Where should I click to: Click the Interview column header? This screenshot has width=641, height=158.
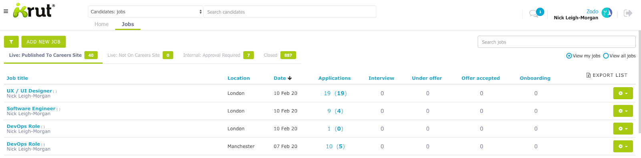click(381, 78)
